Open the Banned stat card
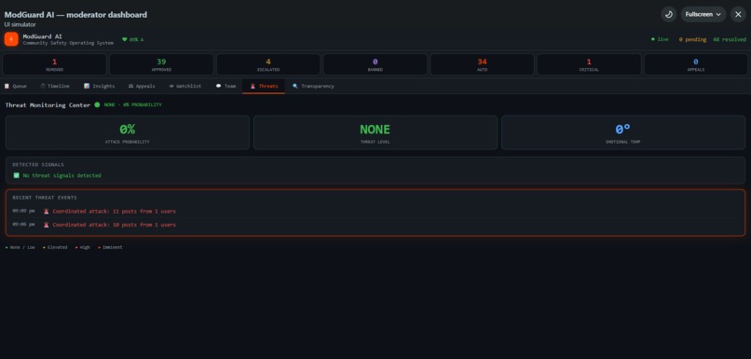This screenshot has width=751, height=359. [375, 64]
